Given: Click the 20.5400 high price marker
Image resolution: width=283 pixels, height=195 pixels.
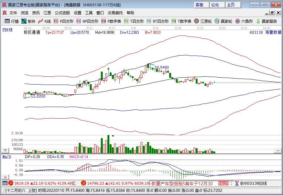Looking at the screenshot, I should (x=162, y=67).
